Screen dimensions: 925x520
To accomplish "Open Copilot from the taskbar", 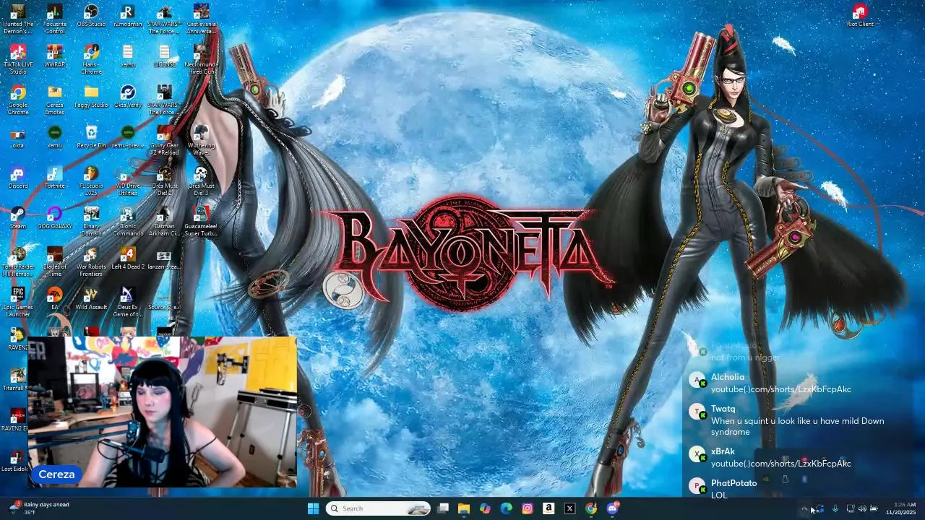I will tap(485, 508).
